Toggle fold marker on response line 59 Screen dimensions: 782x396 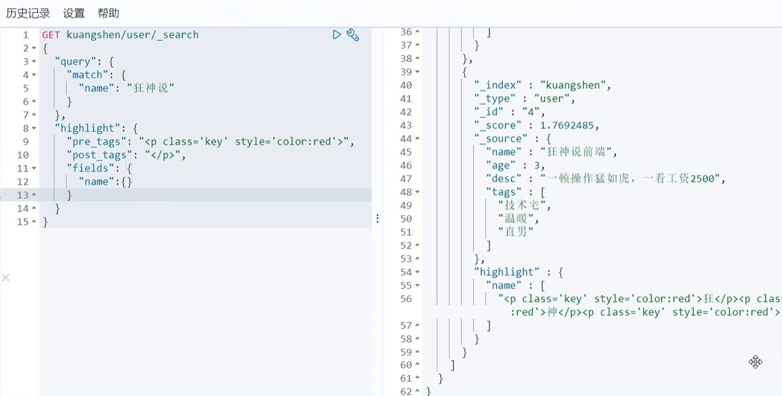tap(417, 352)
